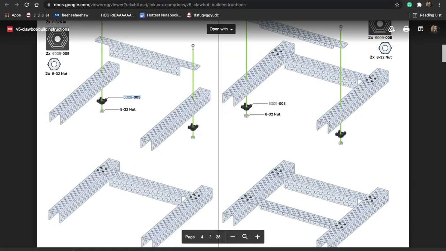Click the 6009-005 label on right diagram

pos(277,104)
